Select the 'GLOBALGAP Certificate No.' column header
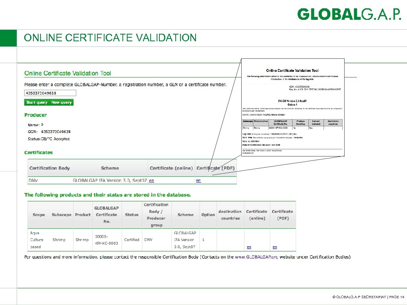The height and width of the screenshot is (305, 407). click(107, 215)
